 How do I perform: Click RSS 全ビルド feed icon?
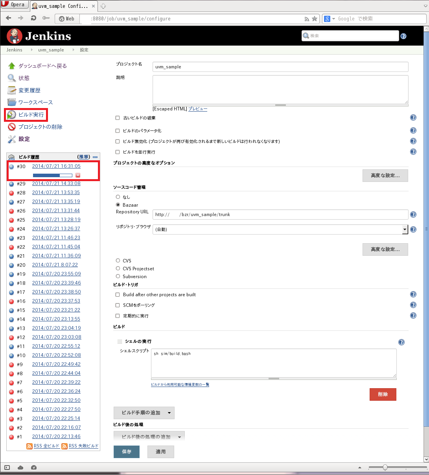pos(29,446)
